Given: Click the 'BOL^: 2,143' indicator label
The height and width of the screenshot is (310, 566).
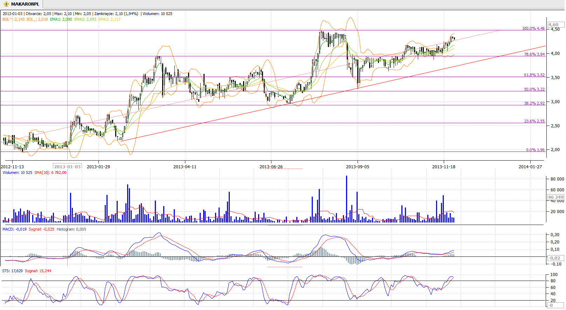Looking at the screenshot, I should point(13,20).
